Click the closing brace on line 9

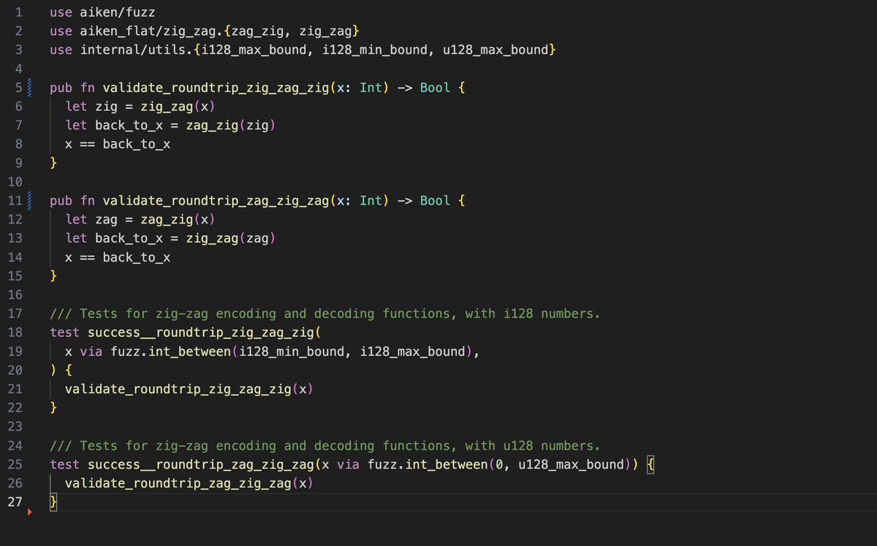pos(53,163)
